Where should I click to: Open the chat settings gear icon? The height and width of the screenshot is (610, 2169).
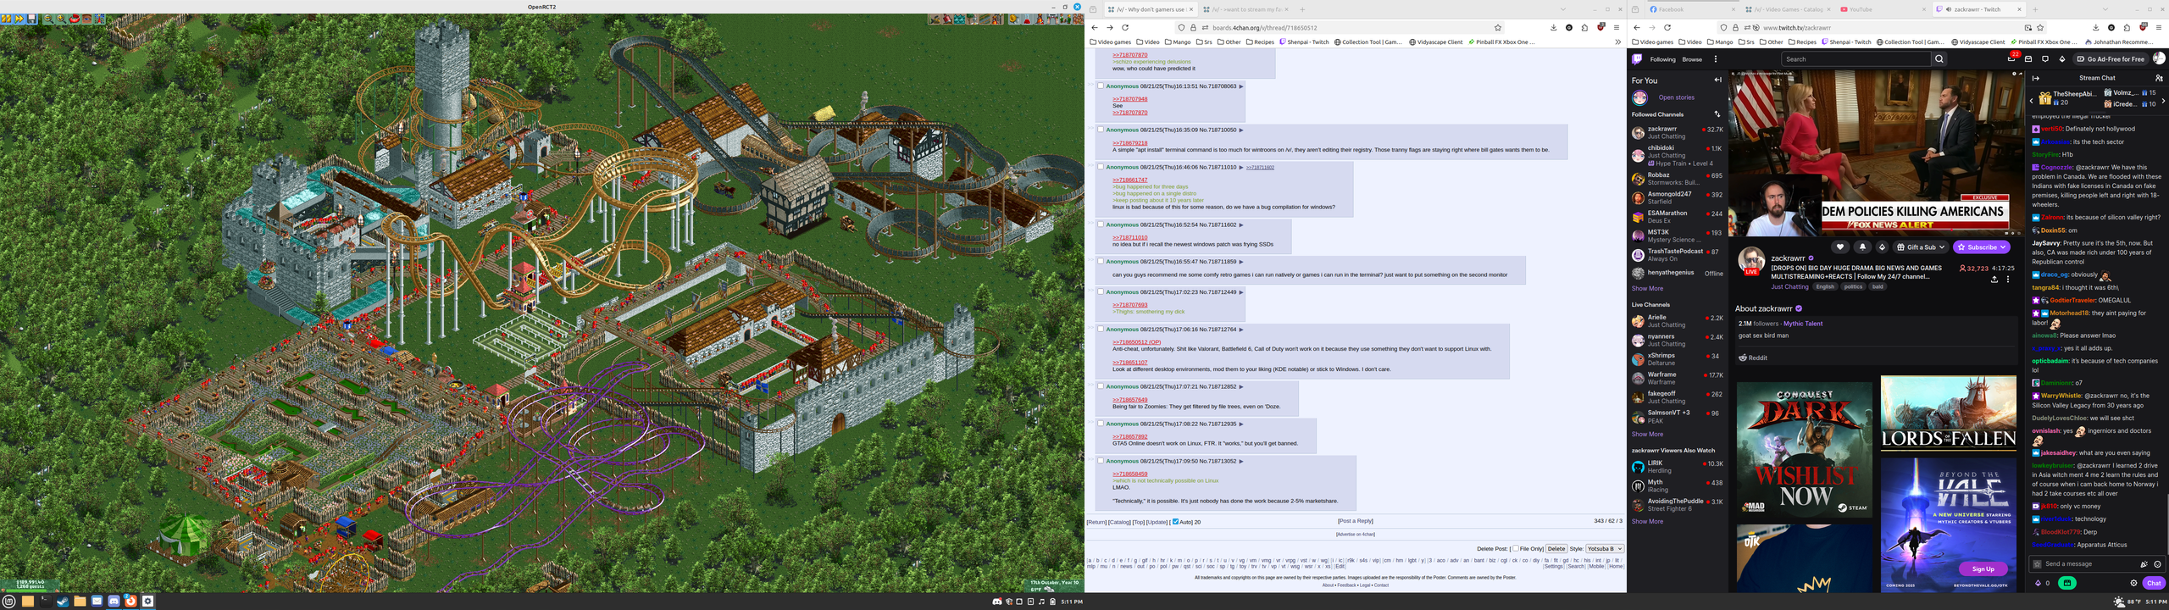(2133, 583)
